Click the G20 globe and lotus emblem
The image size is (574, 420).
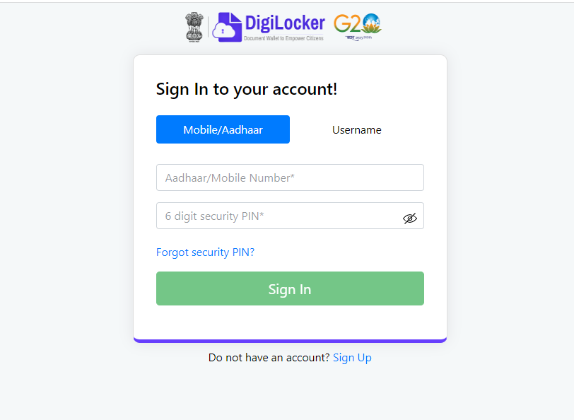[372, 23]
